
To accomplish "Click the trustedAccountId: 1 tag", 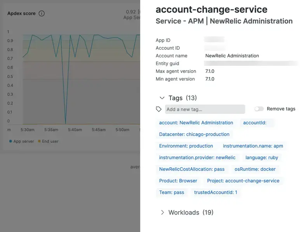I will pyautogui.click(x=216, y=192).
